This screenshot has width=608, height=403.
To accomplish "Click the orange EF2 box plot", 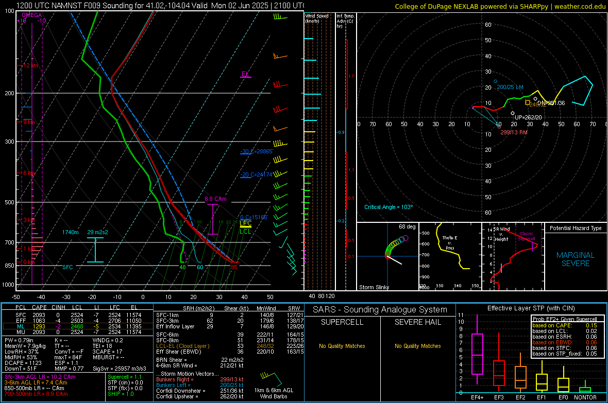I will click(520, 373).
